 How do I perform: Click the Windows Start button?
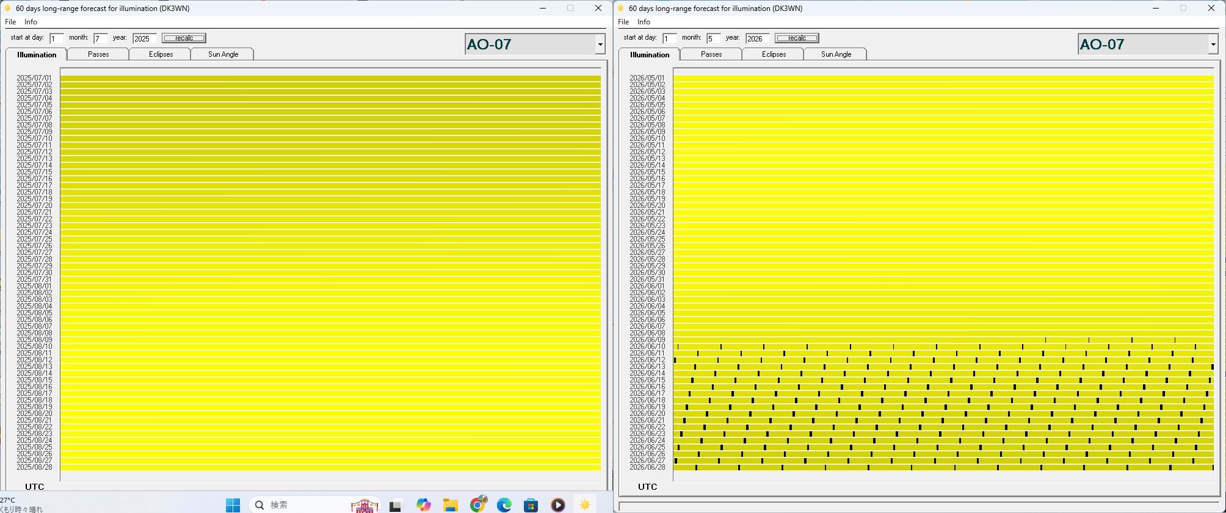pyautogui.click(x=233, y=505)
